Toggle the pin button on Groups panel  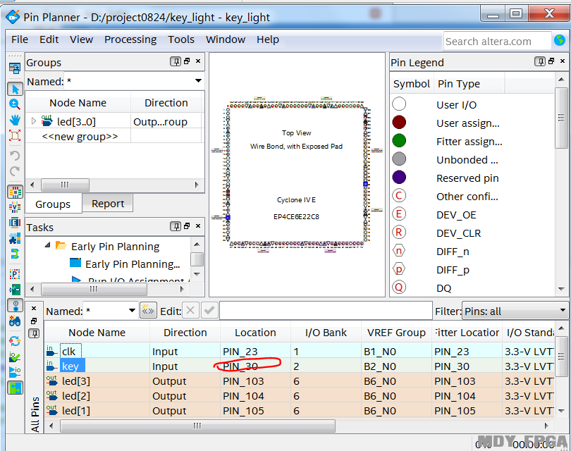click(176, 62)
